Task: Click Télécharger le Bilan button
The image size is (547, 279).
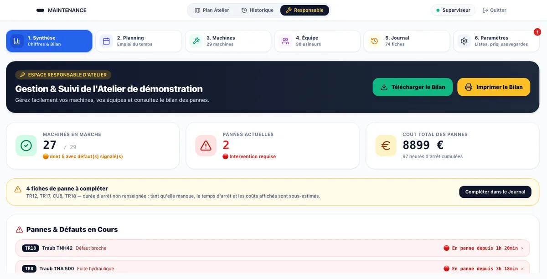Action: tap(413, 87)
